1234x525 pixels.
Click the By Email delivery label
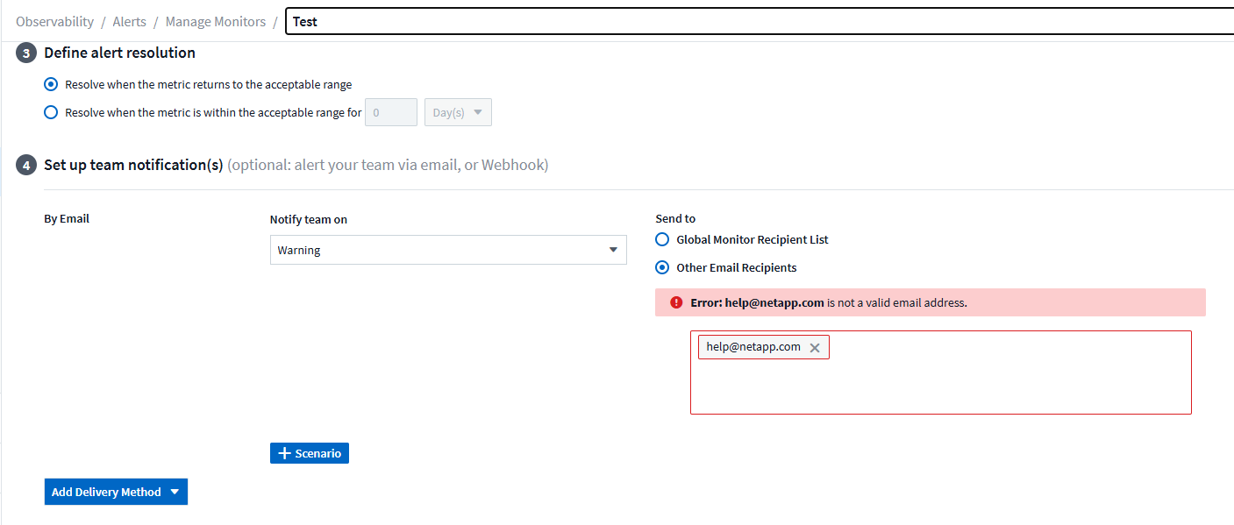pyautogui.click(x=67, y=219)
